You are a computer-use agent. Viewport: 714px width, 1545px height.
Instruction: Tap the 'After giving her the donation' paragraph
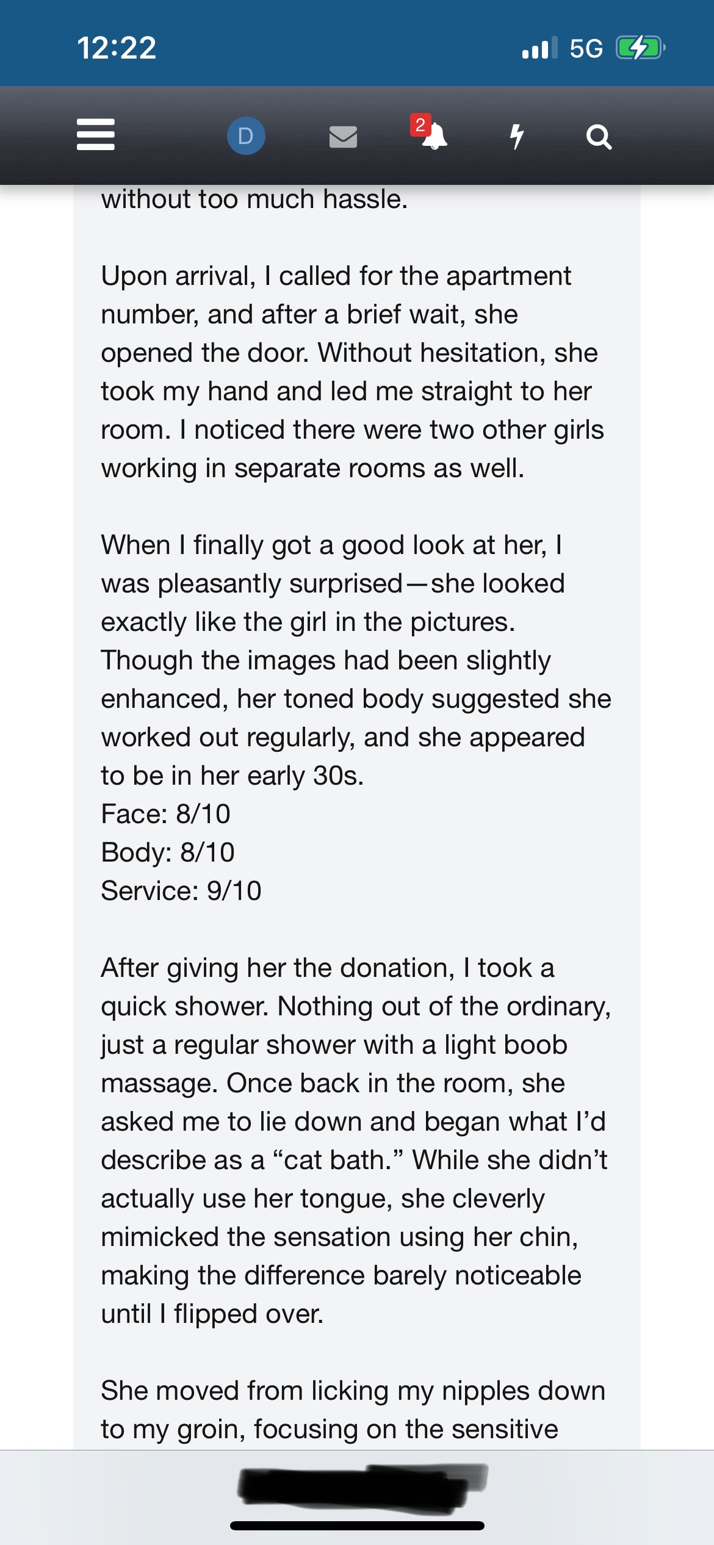[x=356, y=1140]
